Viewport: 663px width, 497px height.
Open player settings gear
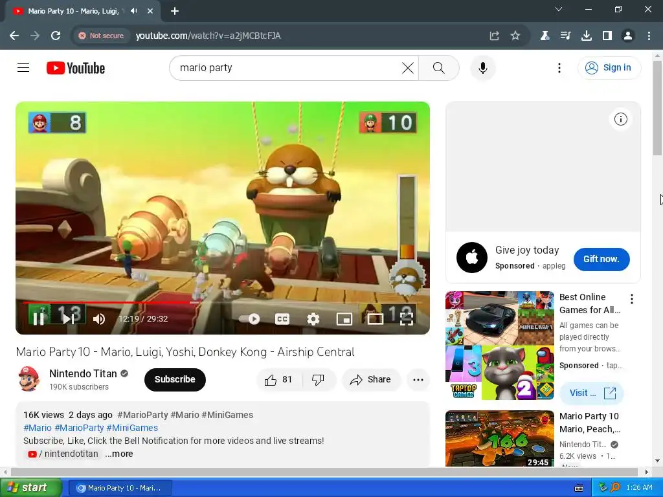coord(313,318)
